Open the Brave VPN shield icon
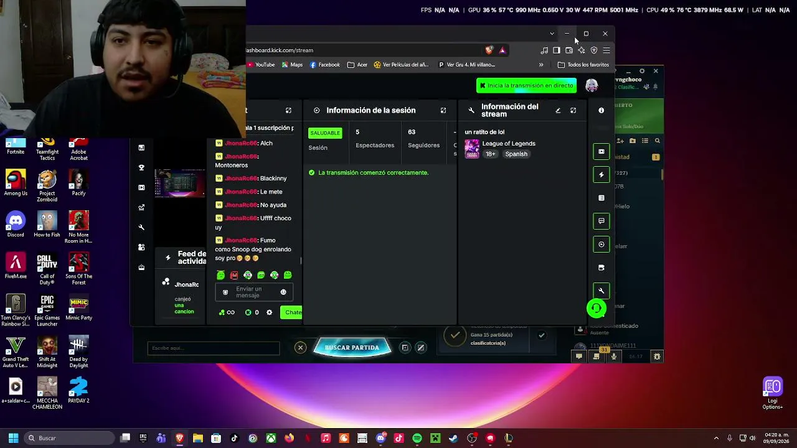797x448 pixels. 594,50
